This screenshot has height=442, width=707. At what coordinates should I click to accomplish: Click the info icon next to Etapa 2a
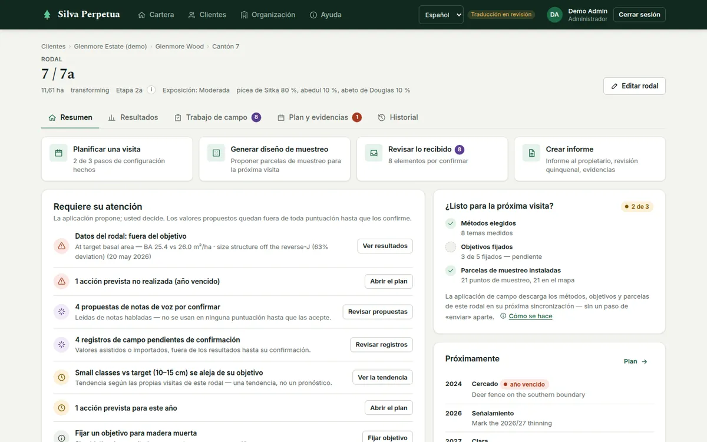tap(151, 90)
